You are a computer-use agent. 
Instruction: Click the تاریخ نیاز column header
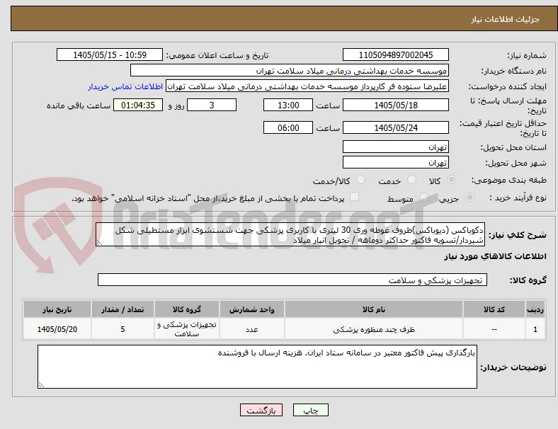(57, 309)
